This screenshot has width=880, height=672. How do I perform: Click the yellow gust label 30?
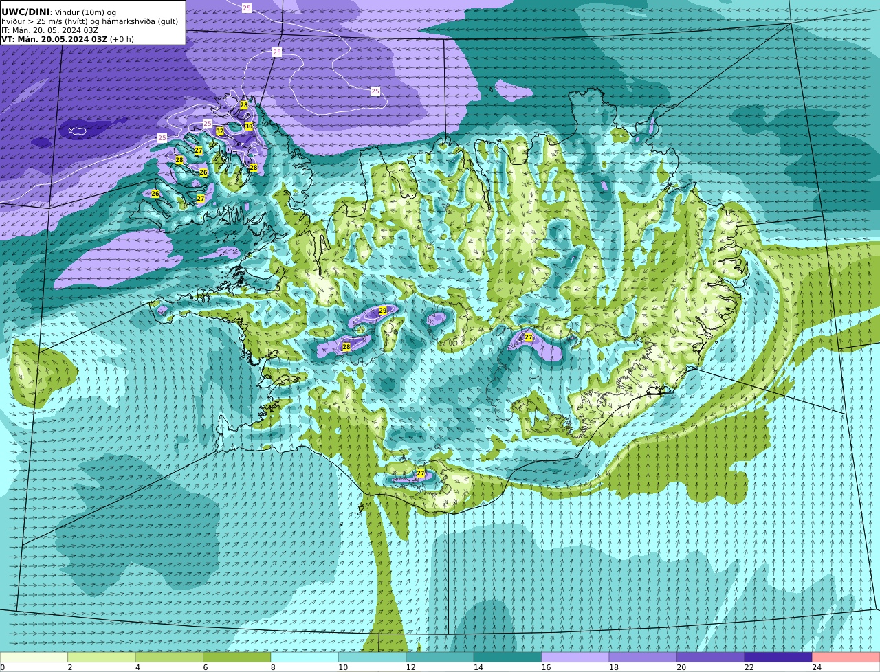(x=249, y=126)
